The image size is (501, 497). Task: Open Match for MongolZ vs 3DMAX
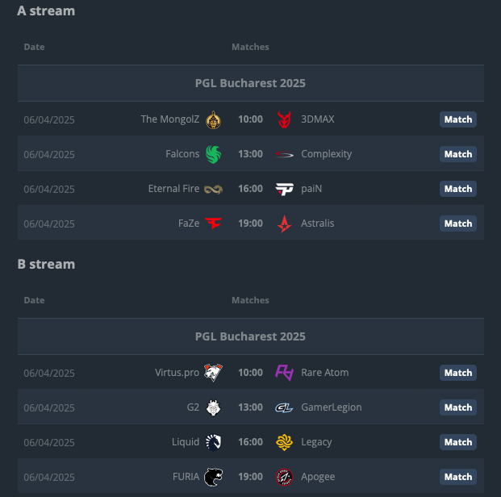pyautogui.click(x=457, y=119)
